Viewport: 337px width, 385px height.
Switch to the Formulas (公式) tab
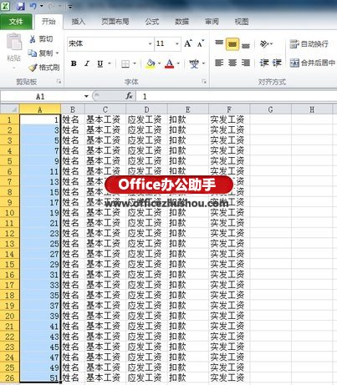tap(152, 22)
